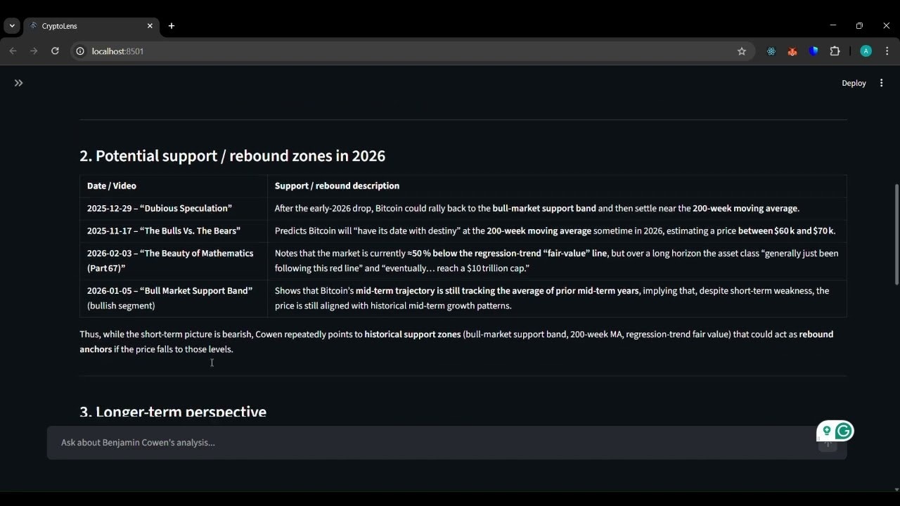Click the page vertical scrollbar thumb
The height and width of the screenshot is (506, 900).
pos(896,234)
